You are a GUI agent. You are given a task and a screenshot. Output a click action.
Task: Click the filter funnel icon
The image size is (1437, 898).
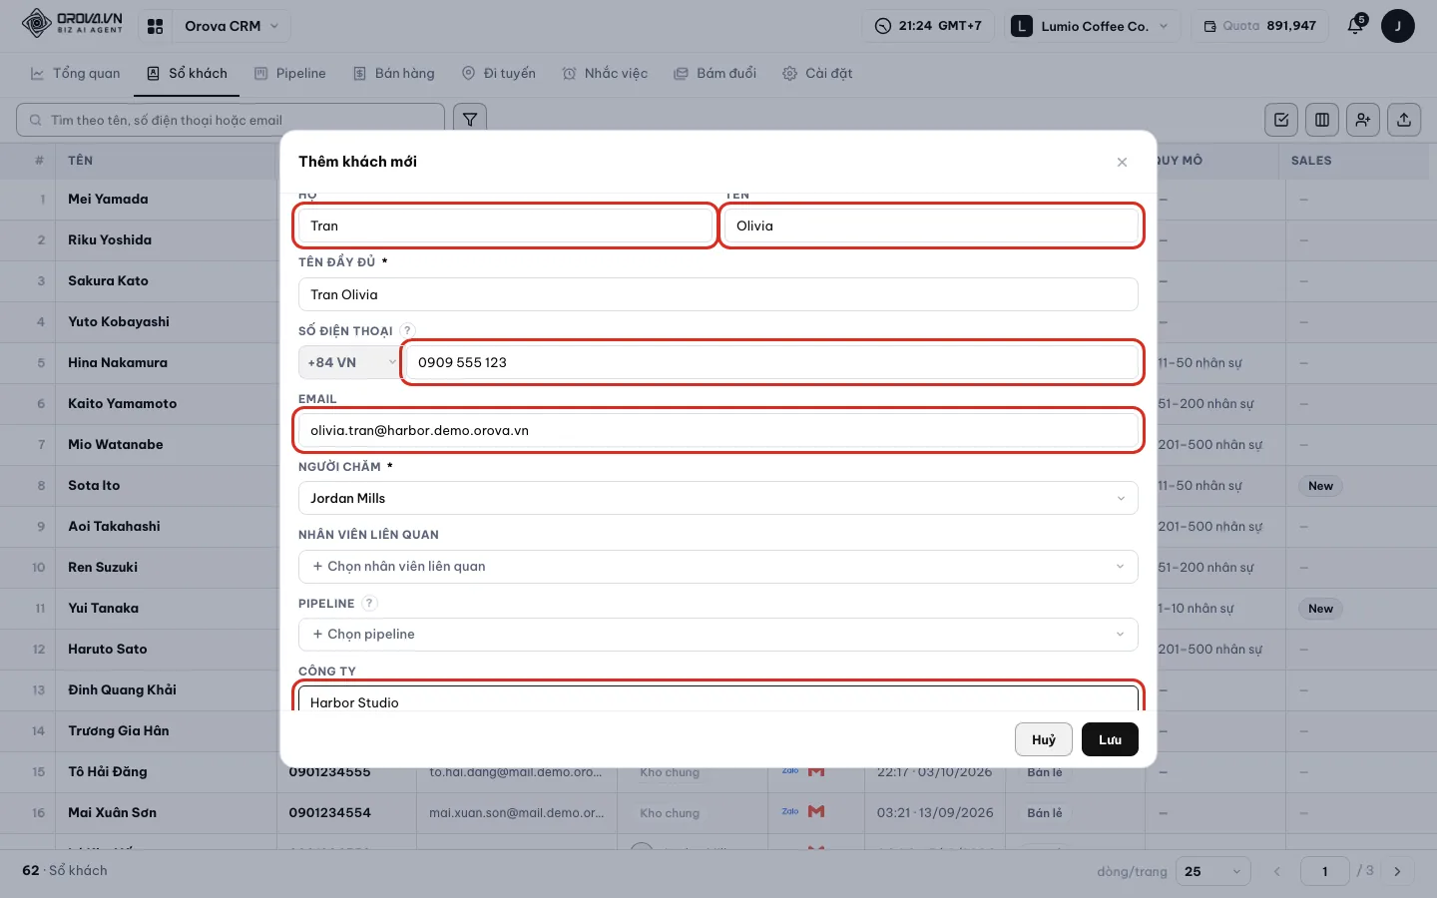[470, 120]
